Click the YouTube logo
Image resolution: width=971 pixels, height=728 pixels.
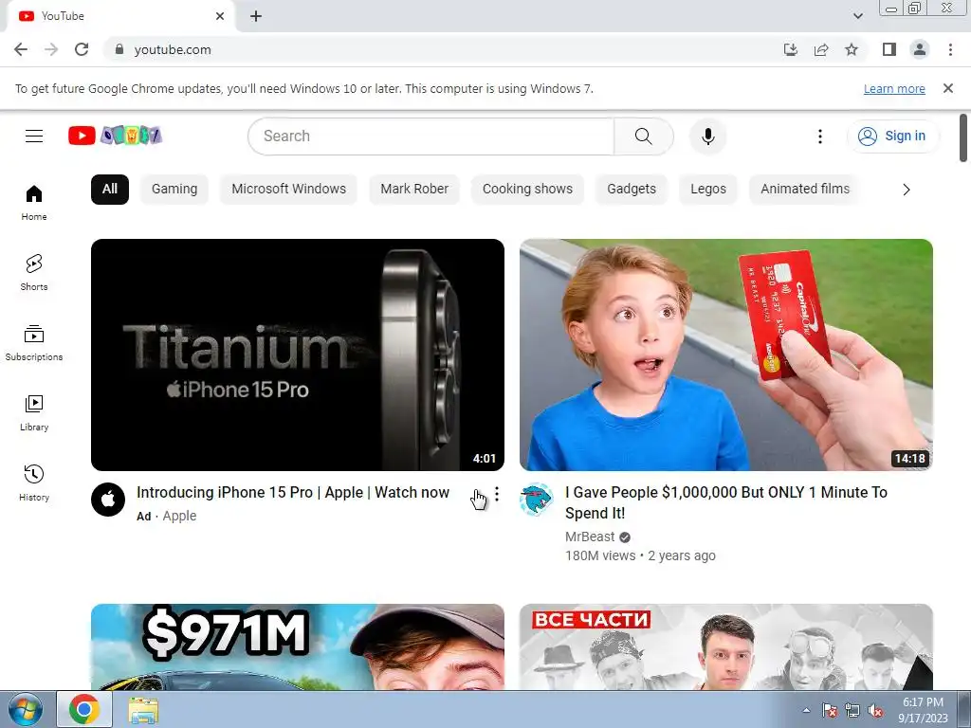[x=115, y=136]
